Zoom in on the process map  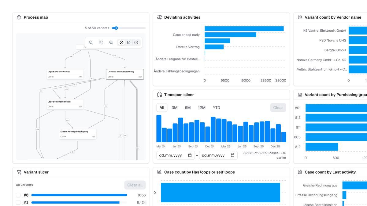[x=111, y=42]
